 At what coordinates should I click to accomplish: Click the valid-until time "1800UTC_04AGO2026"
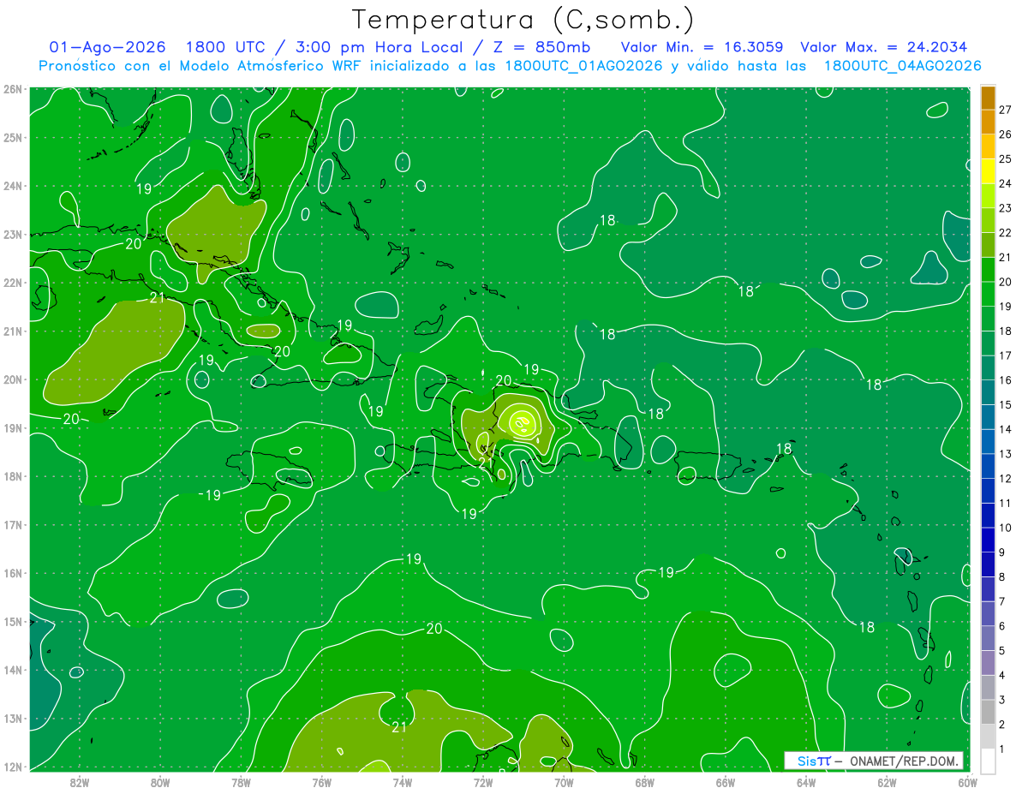902,66
